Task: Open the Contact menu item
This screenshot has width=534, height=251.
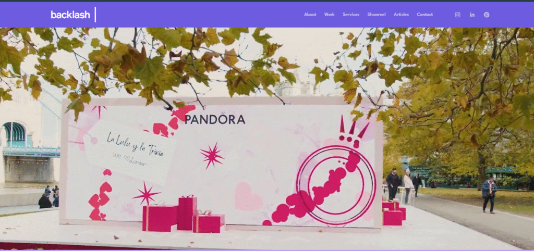Action: [x=424, y=15]
